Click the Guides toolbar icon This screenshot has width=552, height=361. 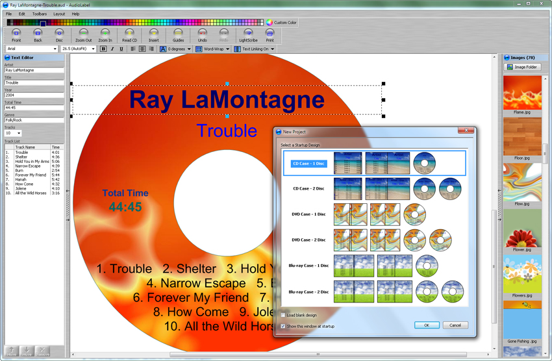point(178,34)
